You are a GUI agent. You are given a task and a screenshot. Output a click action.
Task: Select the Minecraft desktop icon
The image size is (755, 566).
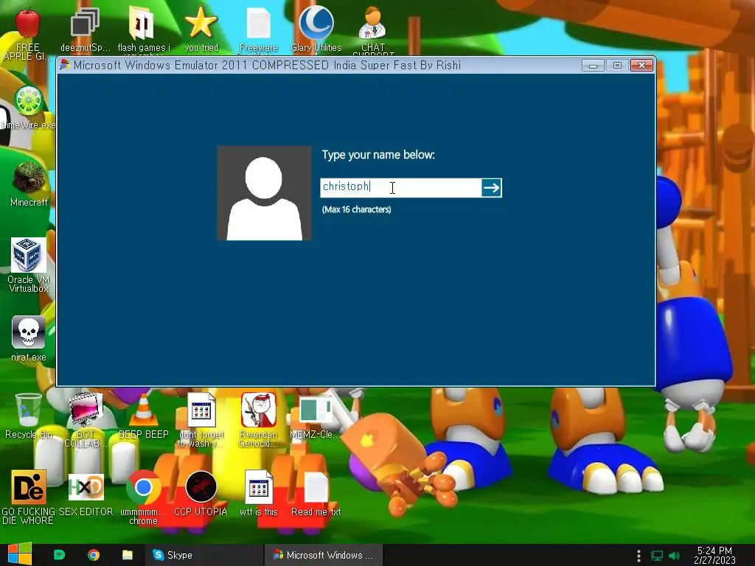[29, 178]
